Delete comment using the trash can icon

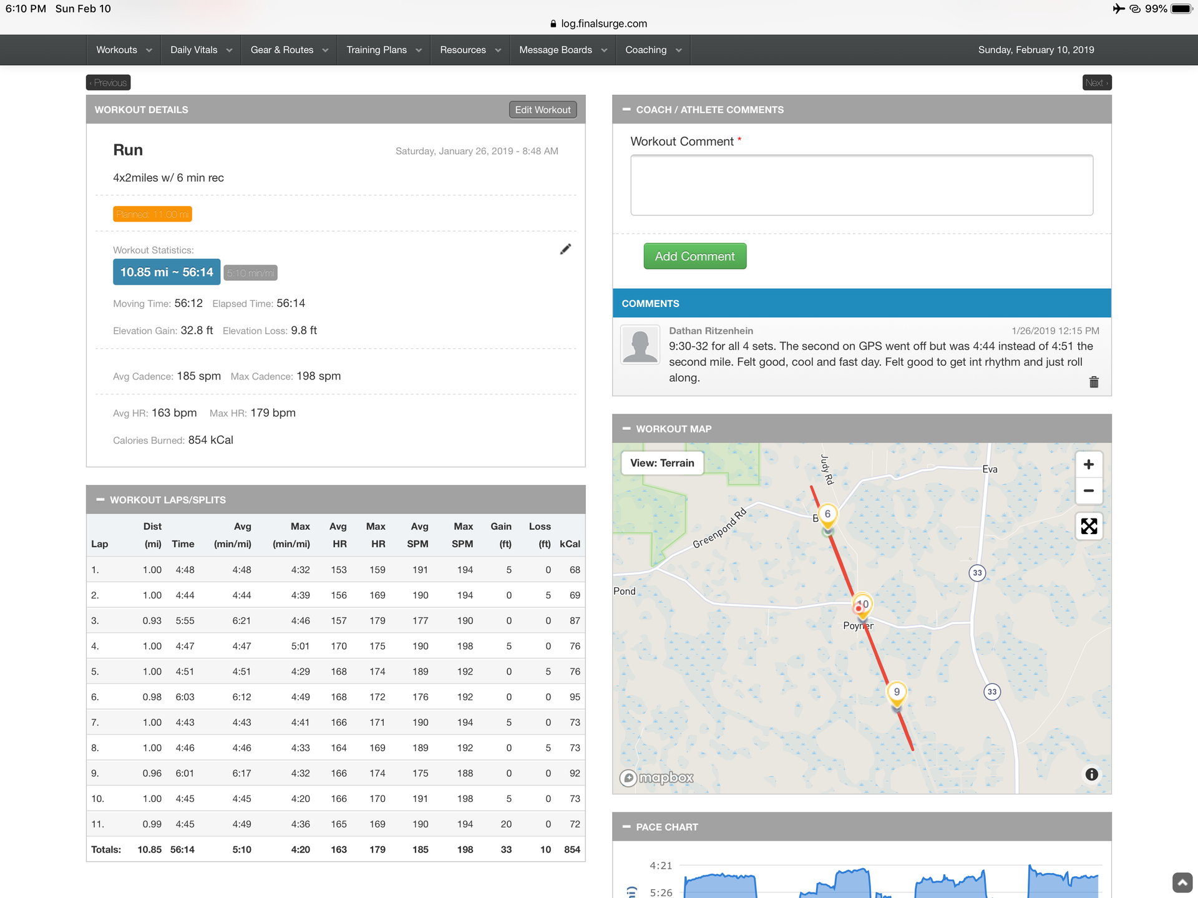click(x=1093, y=382)
